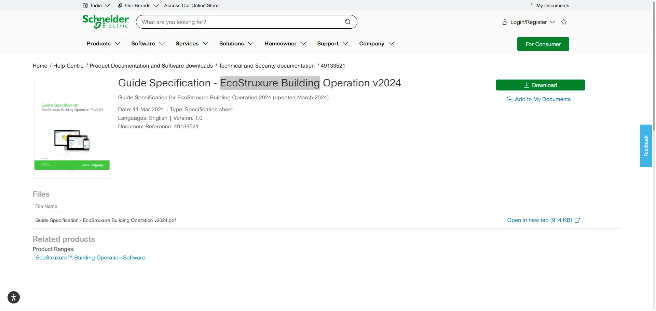Screen dimensions: 656x311
Task: Open the Services menu
Action: click(192, 44)
